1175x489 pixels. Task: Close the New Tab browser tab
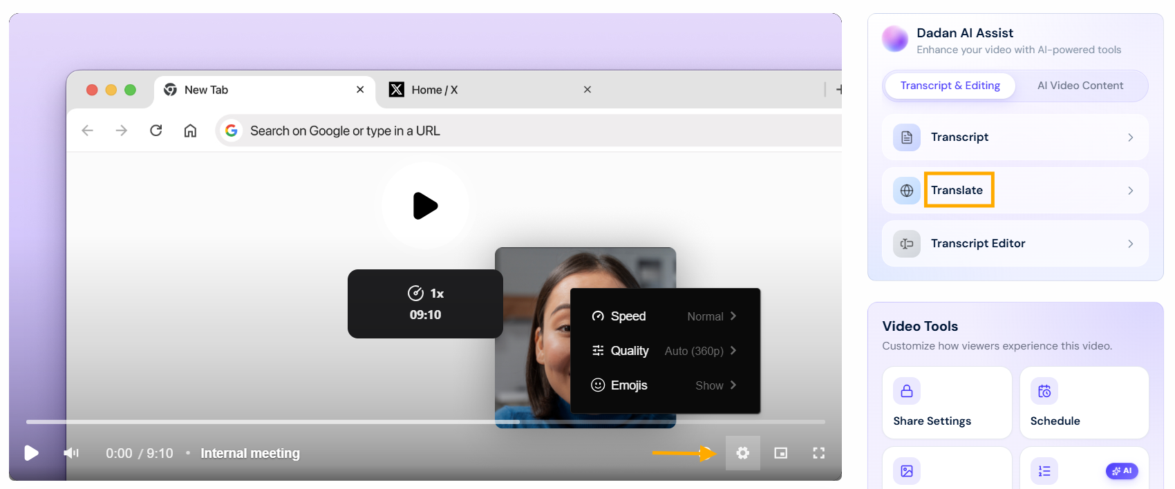tap(360, 90)
